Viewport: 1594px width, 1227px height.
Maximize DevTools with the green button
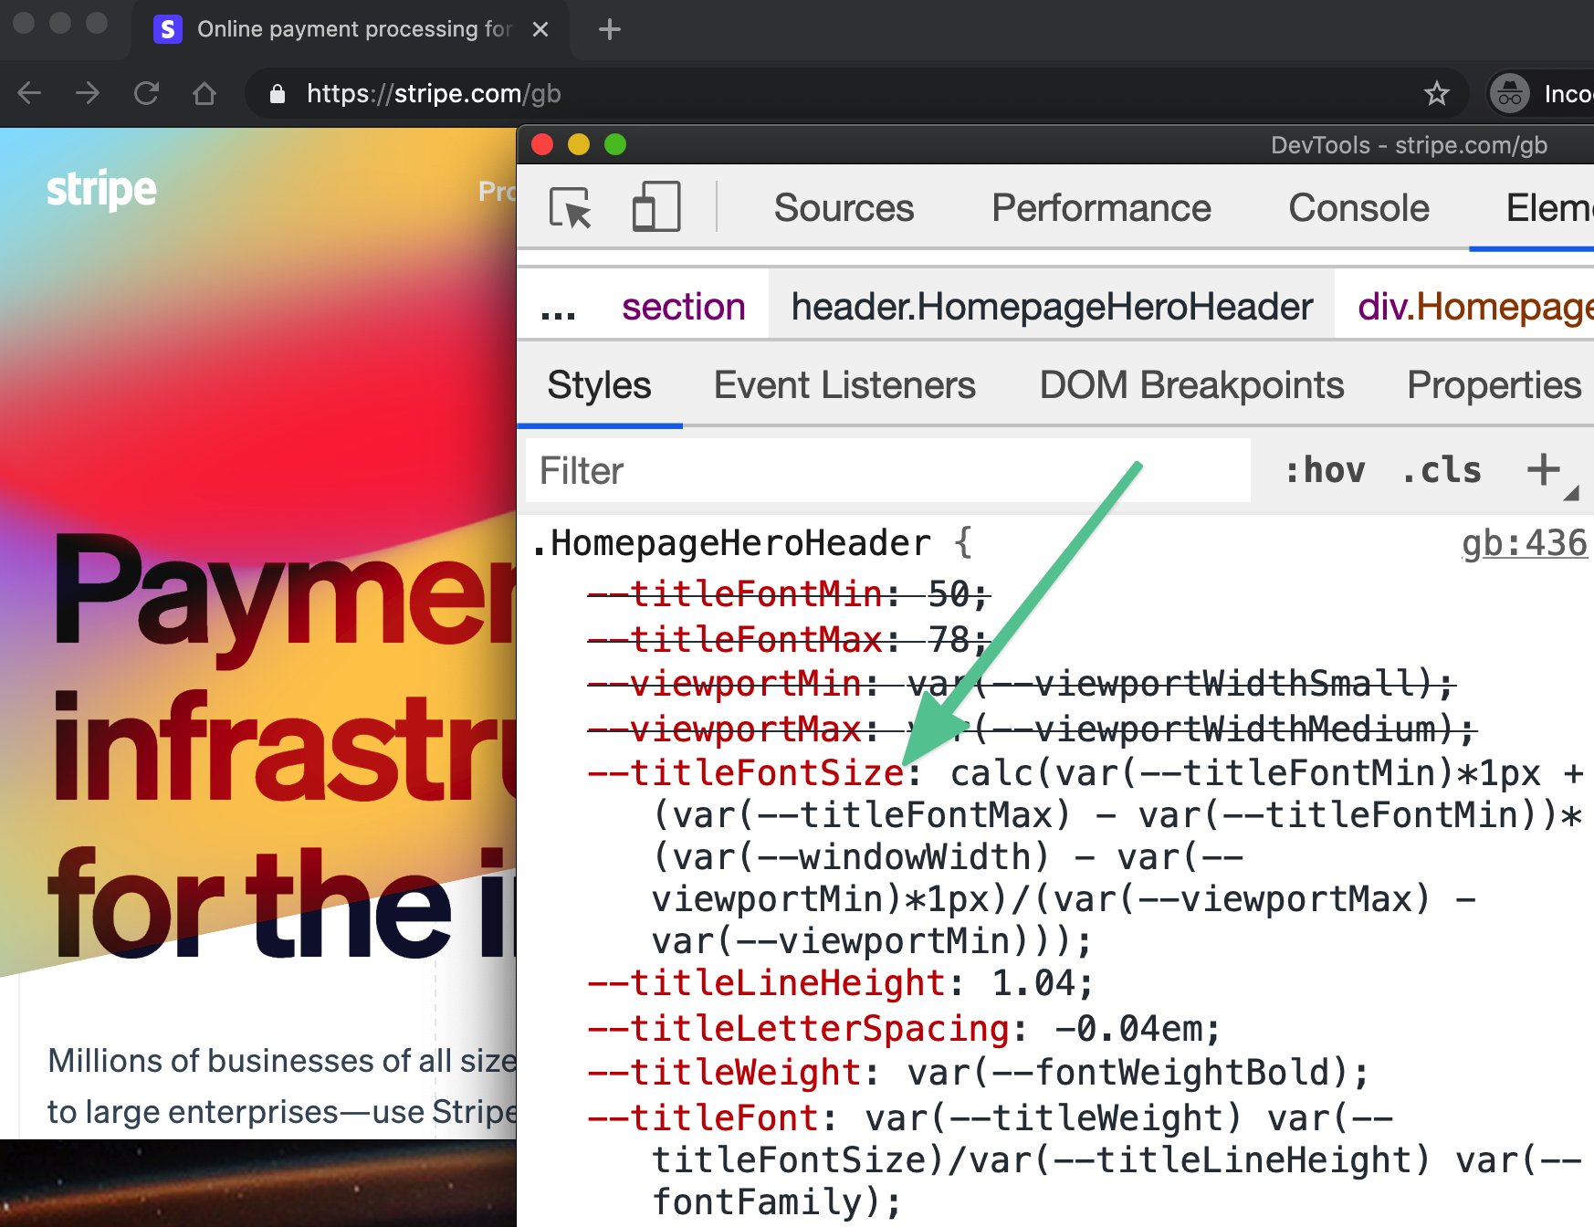coord(615,144)
